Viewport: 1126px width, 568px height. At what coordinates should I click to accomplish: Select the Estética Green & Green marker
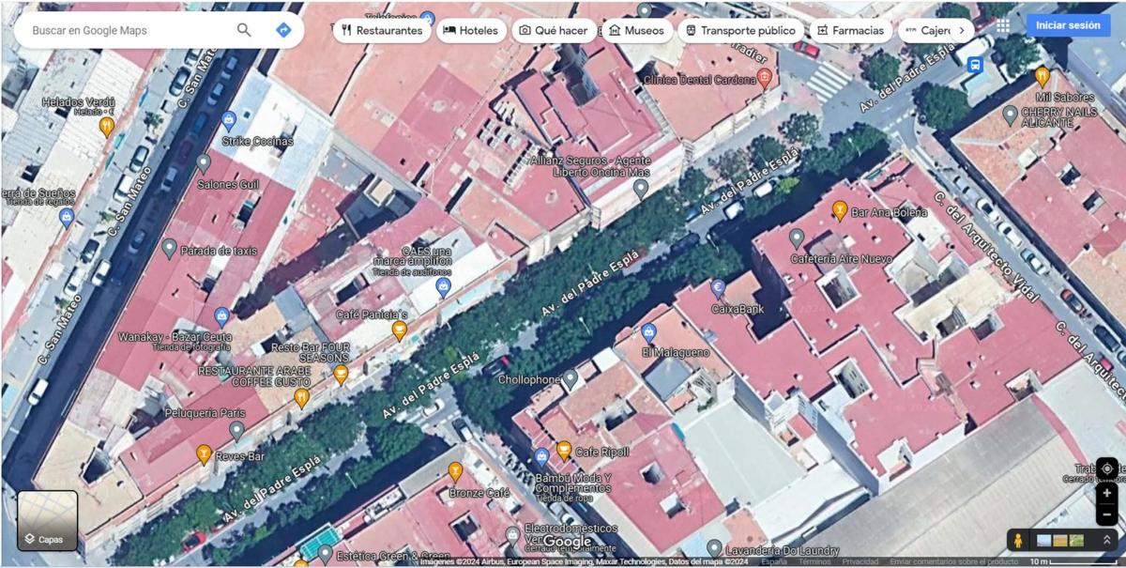pyautogui.click(x=325, y=554)
